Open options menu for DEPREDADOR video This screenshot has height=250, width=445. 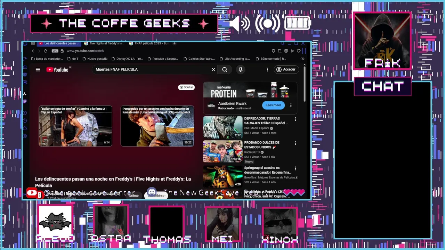point(295,119)
